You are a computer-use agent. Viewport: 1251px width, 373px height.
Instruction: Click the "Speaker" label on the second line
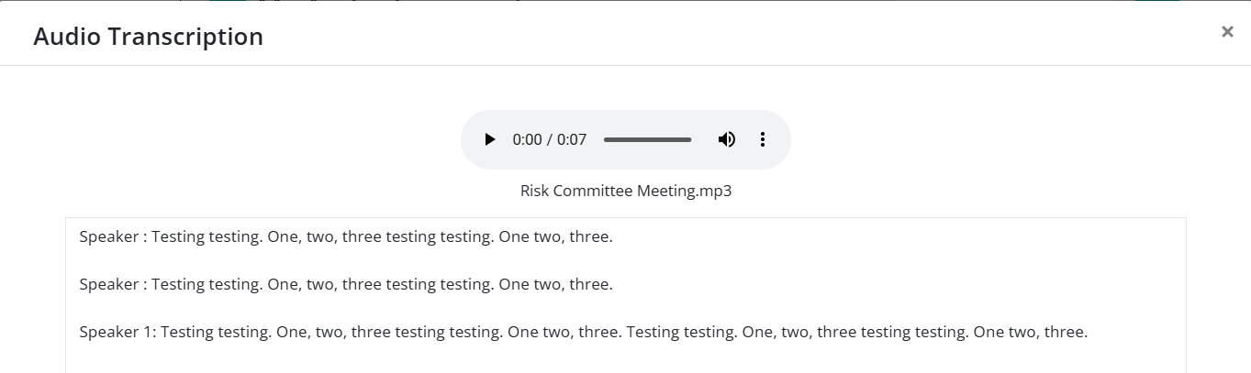(108, 285)
